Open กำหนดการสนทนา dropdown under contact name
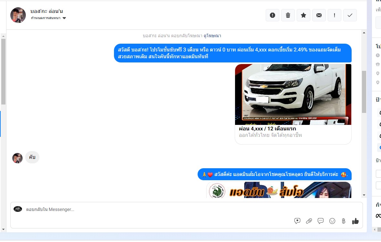Image resolution: width=381 pixels, height=242 pixels. [x=49, y=18]
